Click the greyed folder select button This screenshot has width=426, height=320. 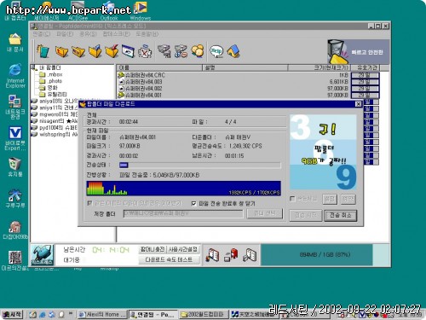coord(264,213)
